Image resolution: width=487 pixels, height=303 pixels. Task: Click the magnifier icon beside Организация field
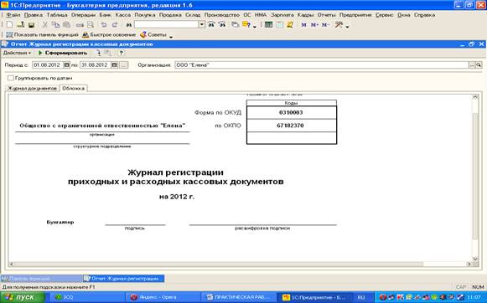point(479,65)
